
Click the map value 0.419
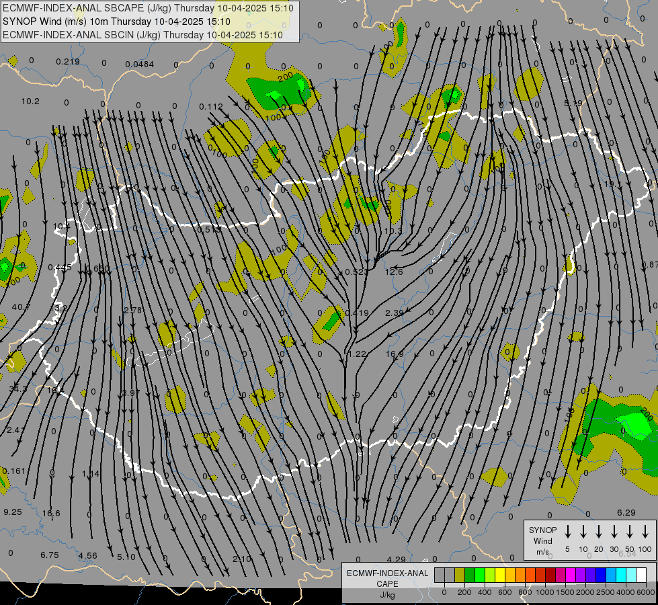tap(357, 313)
